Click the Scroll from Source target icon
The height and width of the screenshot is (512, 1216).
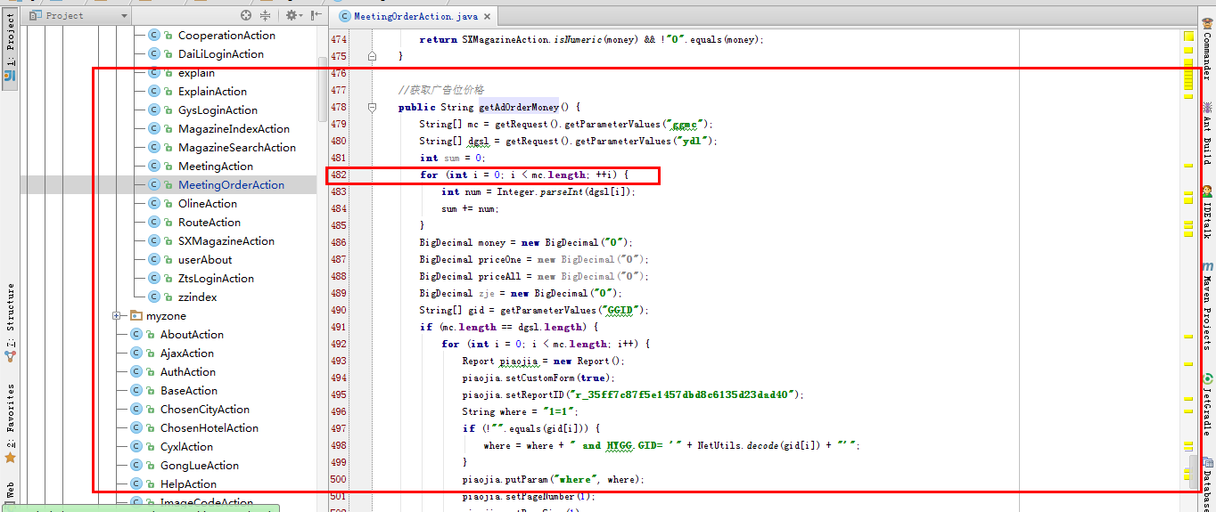tap(246, 15)
